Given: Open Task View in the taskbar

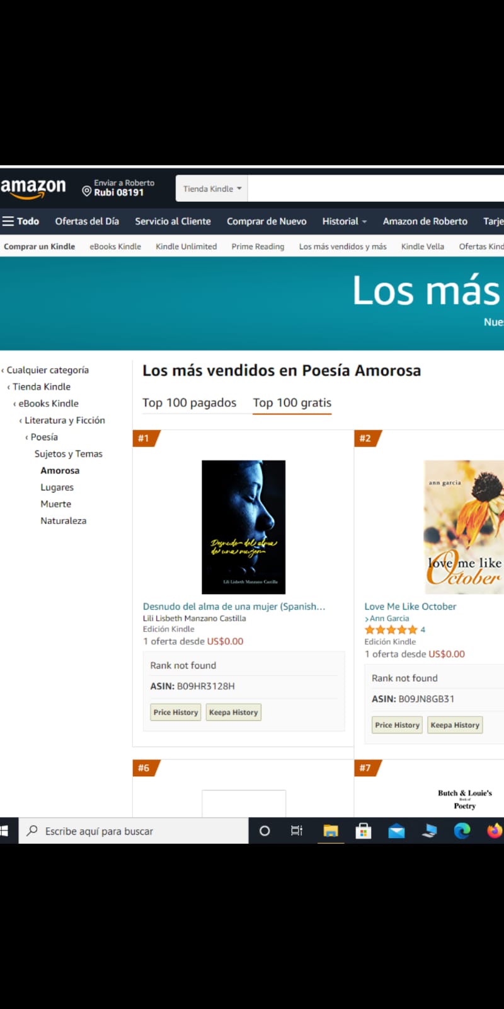Looking at the screenshot, I should 297,831.
